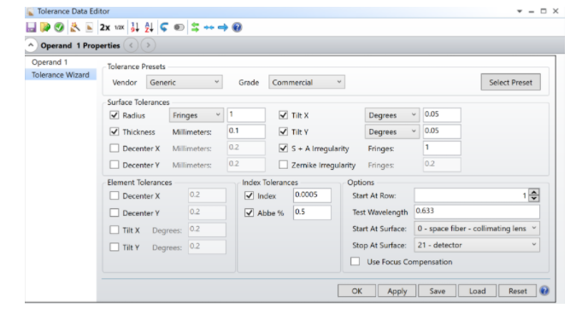576x314 pixels.
Task: Click the blue undo arrow icon
Action: pos(164,27)
